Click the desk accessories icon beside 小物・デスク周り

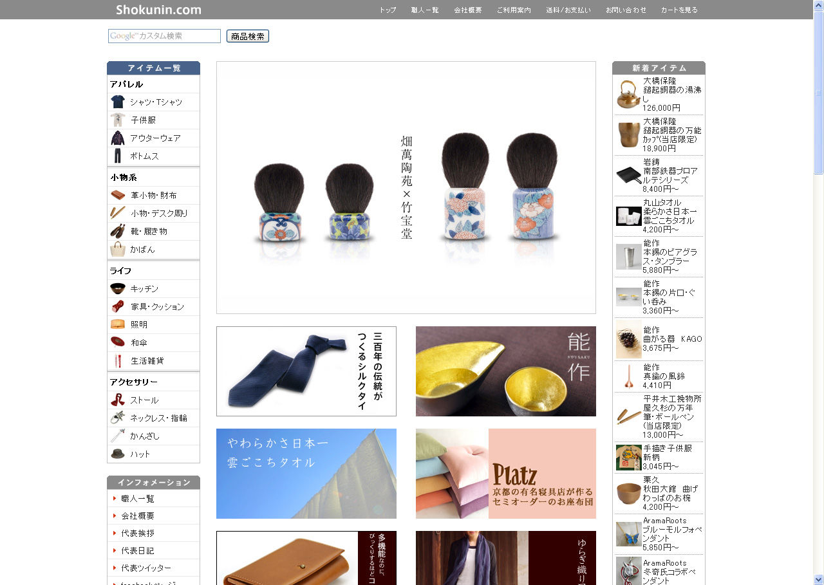pyautogui.click(x=118, y=213)
